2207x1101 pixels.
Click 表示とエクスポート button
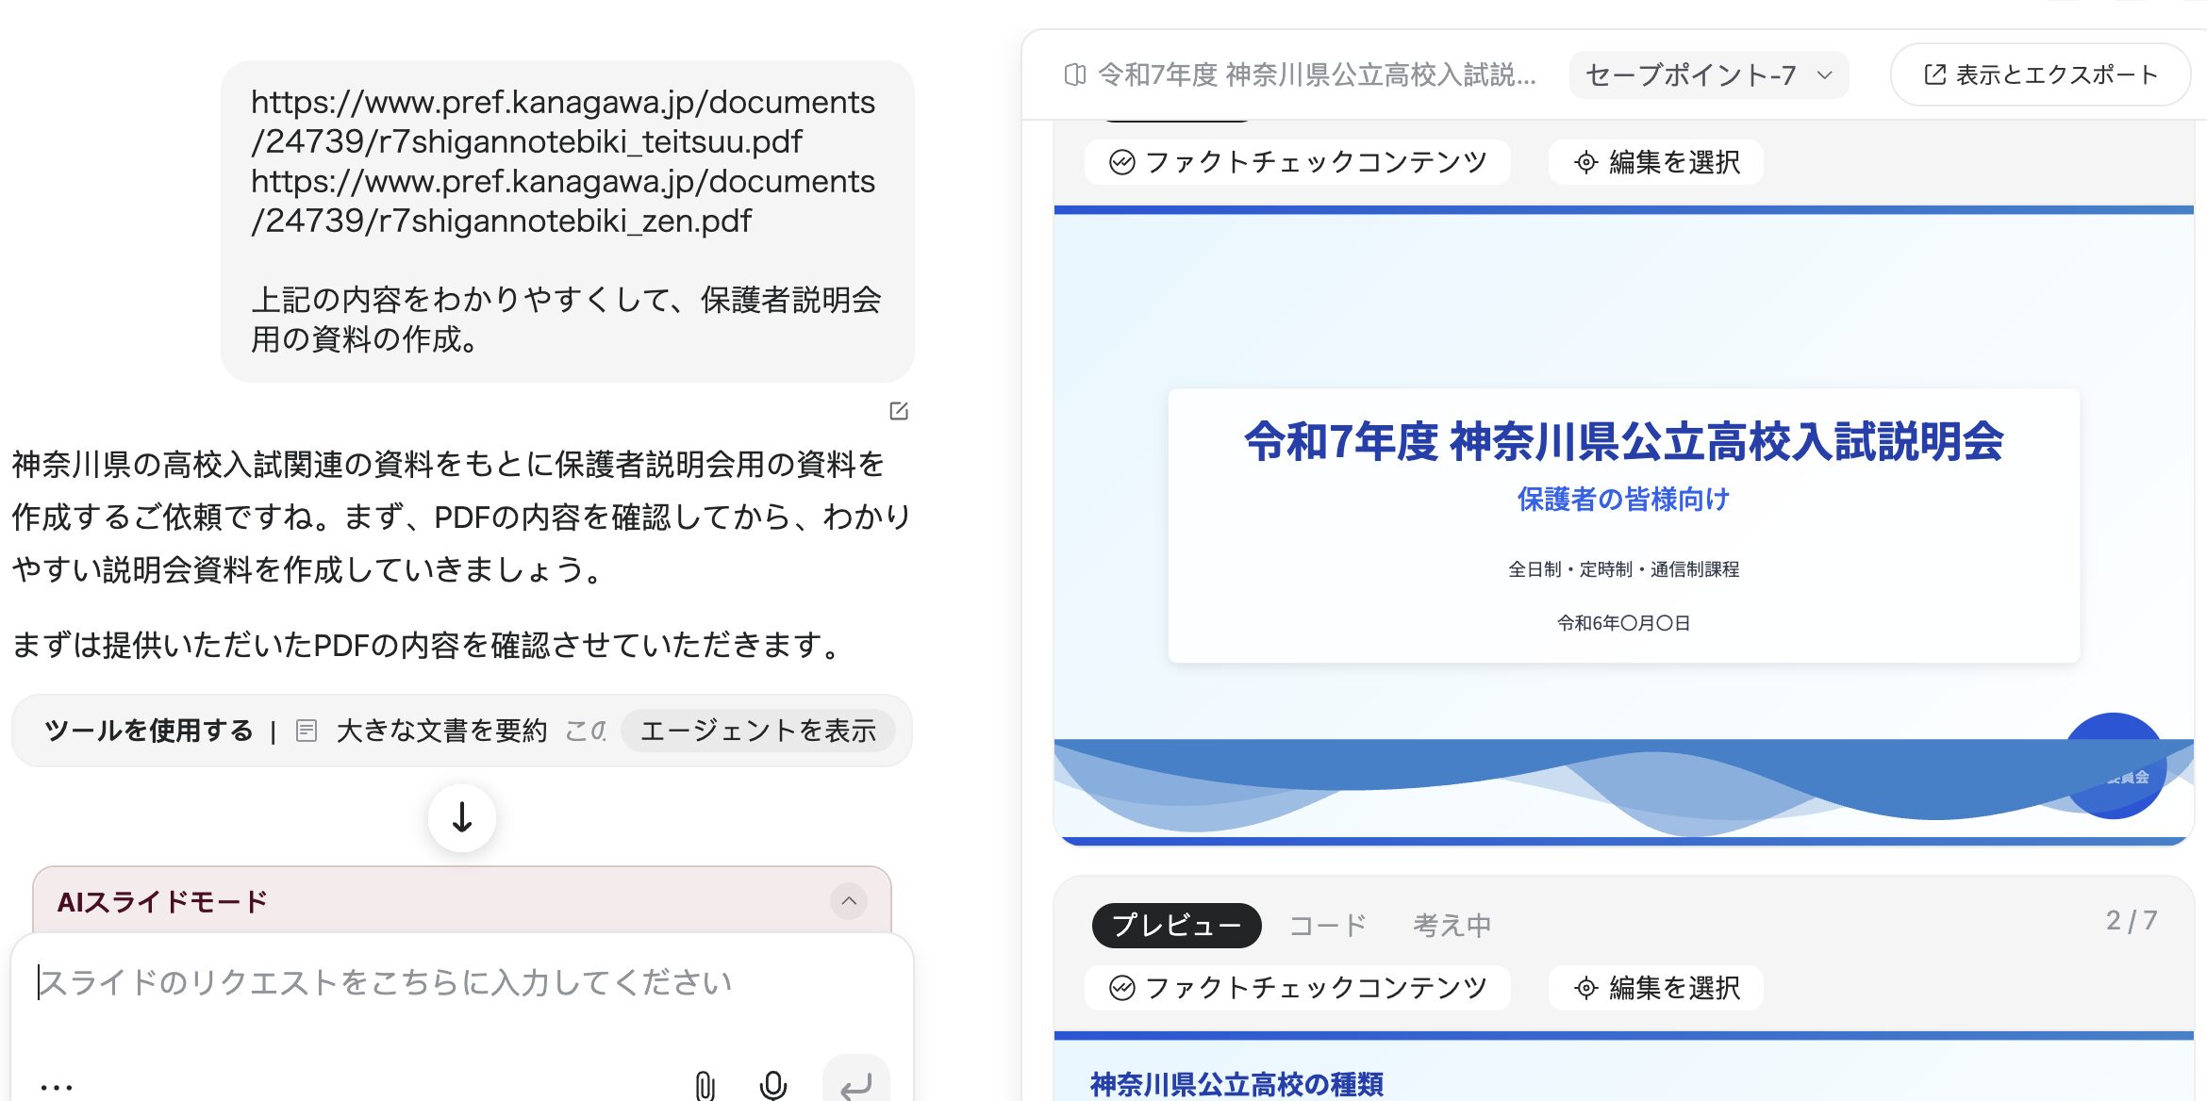[x=2040, y=74]
